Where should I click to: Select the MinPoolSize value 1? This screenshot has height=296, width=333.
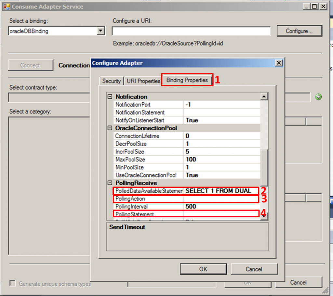(187, 167)
